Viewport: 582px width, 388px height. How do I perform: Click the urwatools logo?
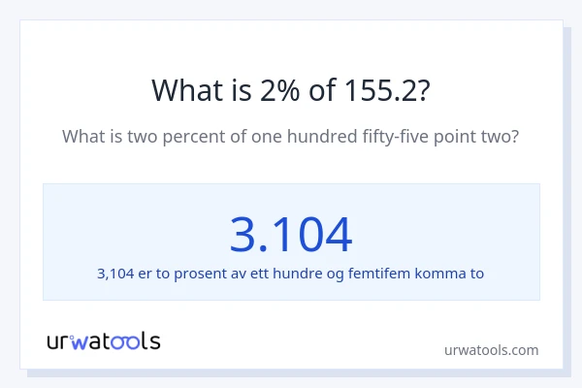pos(104,341)
